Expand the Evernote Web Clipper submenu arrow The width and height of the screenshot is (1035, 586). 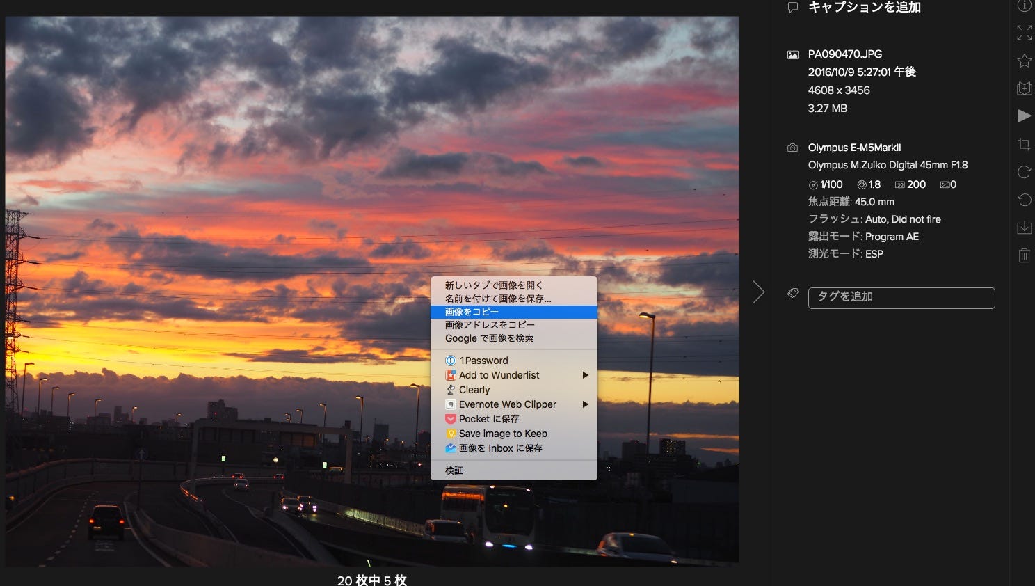point(586,404)
